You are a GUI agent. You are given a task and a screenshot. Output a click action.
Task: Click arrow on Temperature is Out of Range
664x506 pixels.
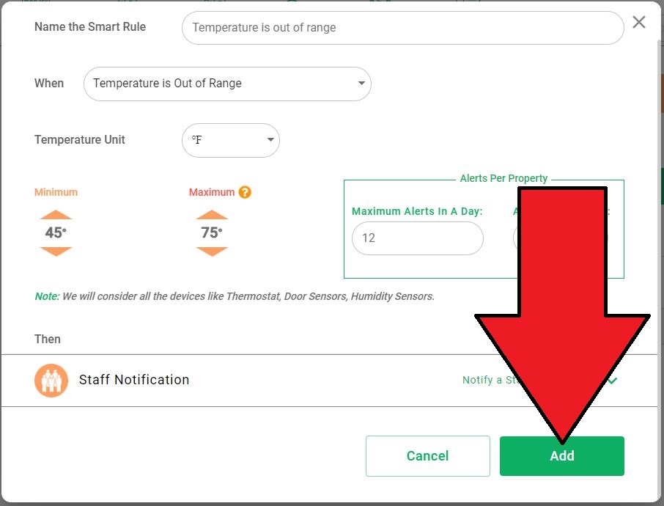click(x=361, y=83)
